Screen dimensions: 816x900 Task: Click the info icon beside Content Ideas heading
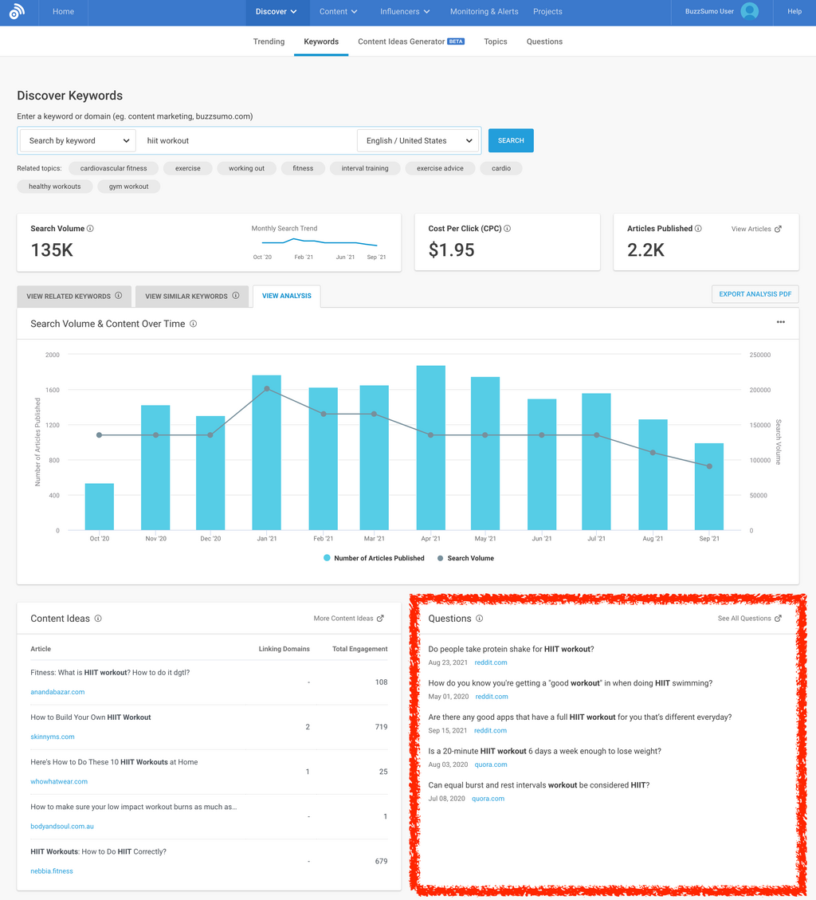click(98, 619)
